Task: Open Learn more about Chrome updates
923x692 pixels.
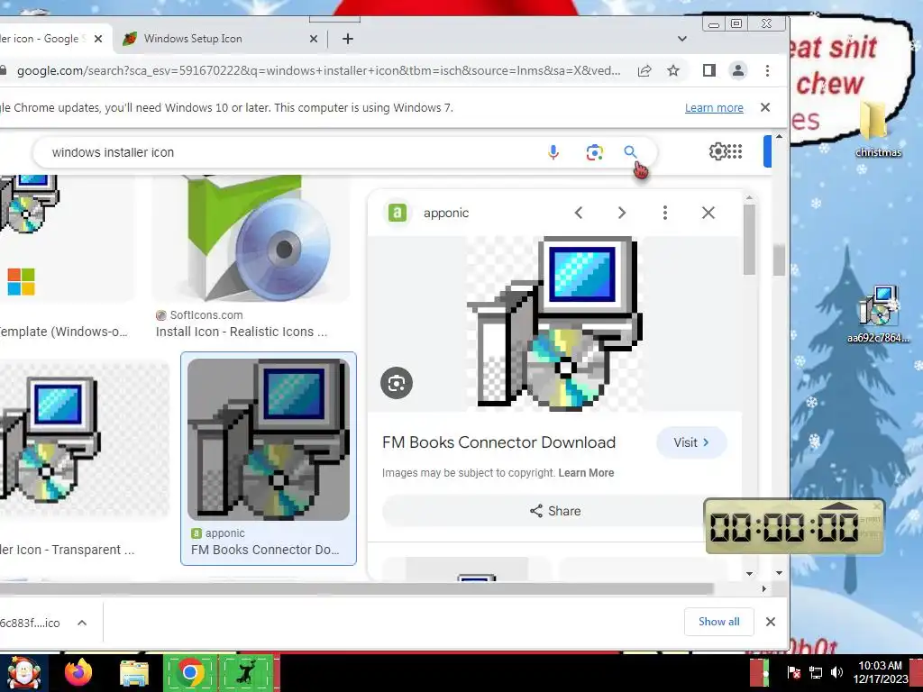Action: click(714, 108)
